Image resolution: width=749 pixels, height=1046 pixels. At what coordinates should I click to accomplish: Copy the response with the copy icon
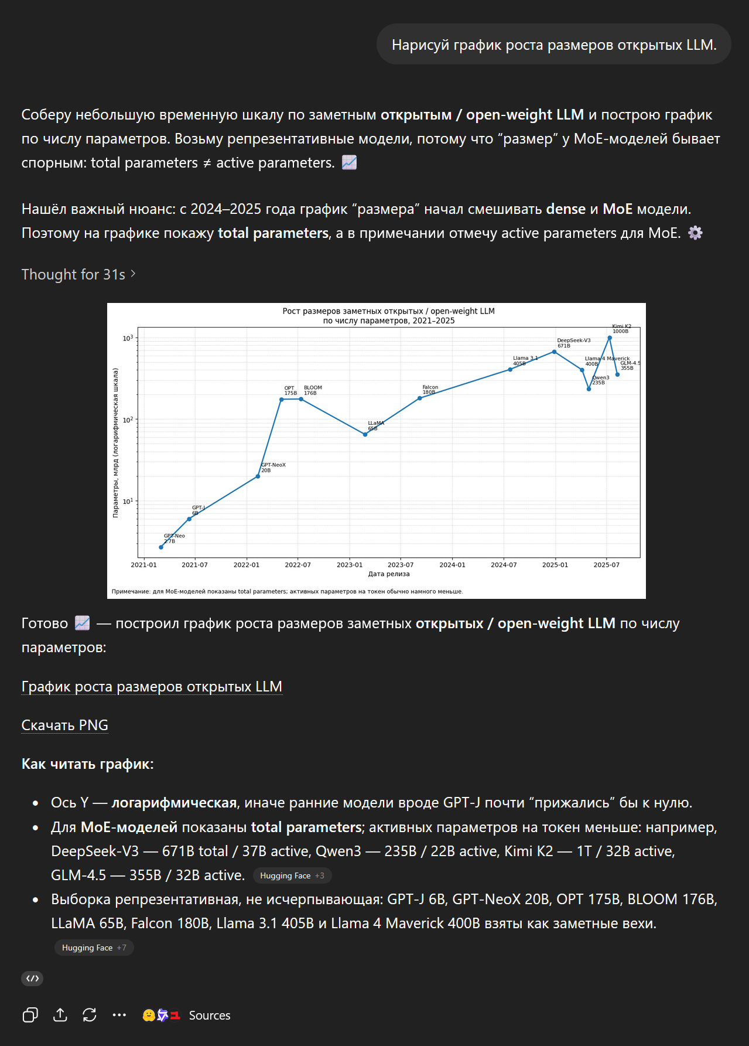(30, 1015)
